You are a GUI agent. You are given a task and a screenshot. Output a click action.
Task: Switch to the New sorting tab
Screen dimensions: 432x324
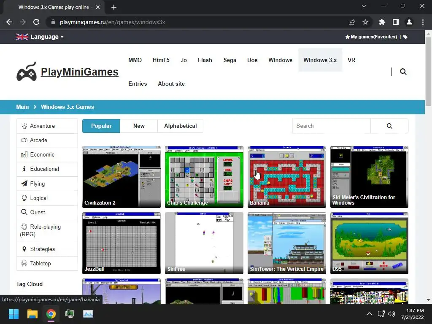tap(139, 126)
